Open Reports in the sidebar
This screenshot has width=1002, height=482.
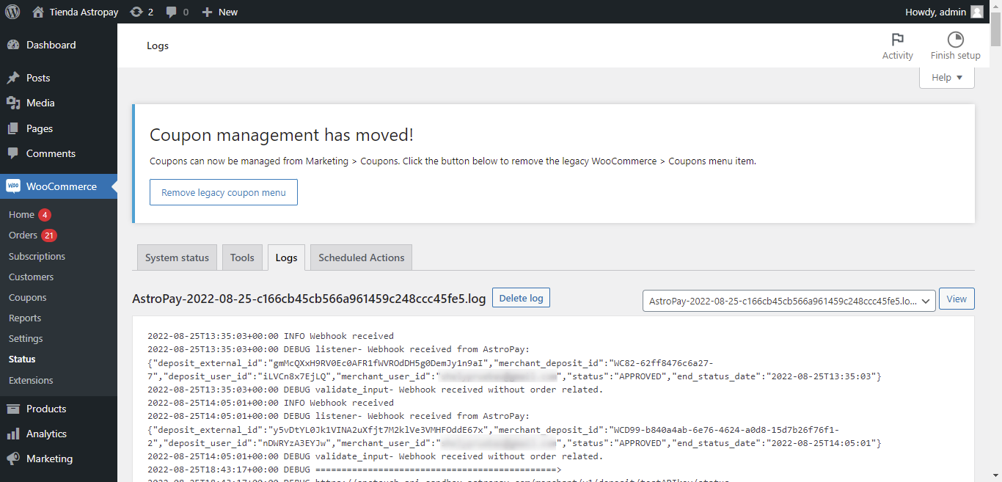[25, 318]
